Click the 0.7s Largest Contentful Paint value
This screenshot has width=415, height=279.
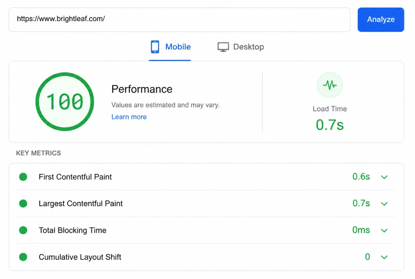coord(361,203)
